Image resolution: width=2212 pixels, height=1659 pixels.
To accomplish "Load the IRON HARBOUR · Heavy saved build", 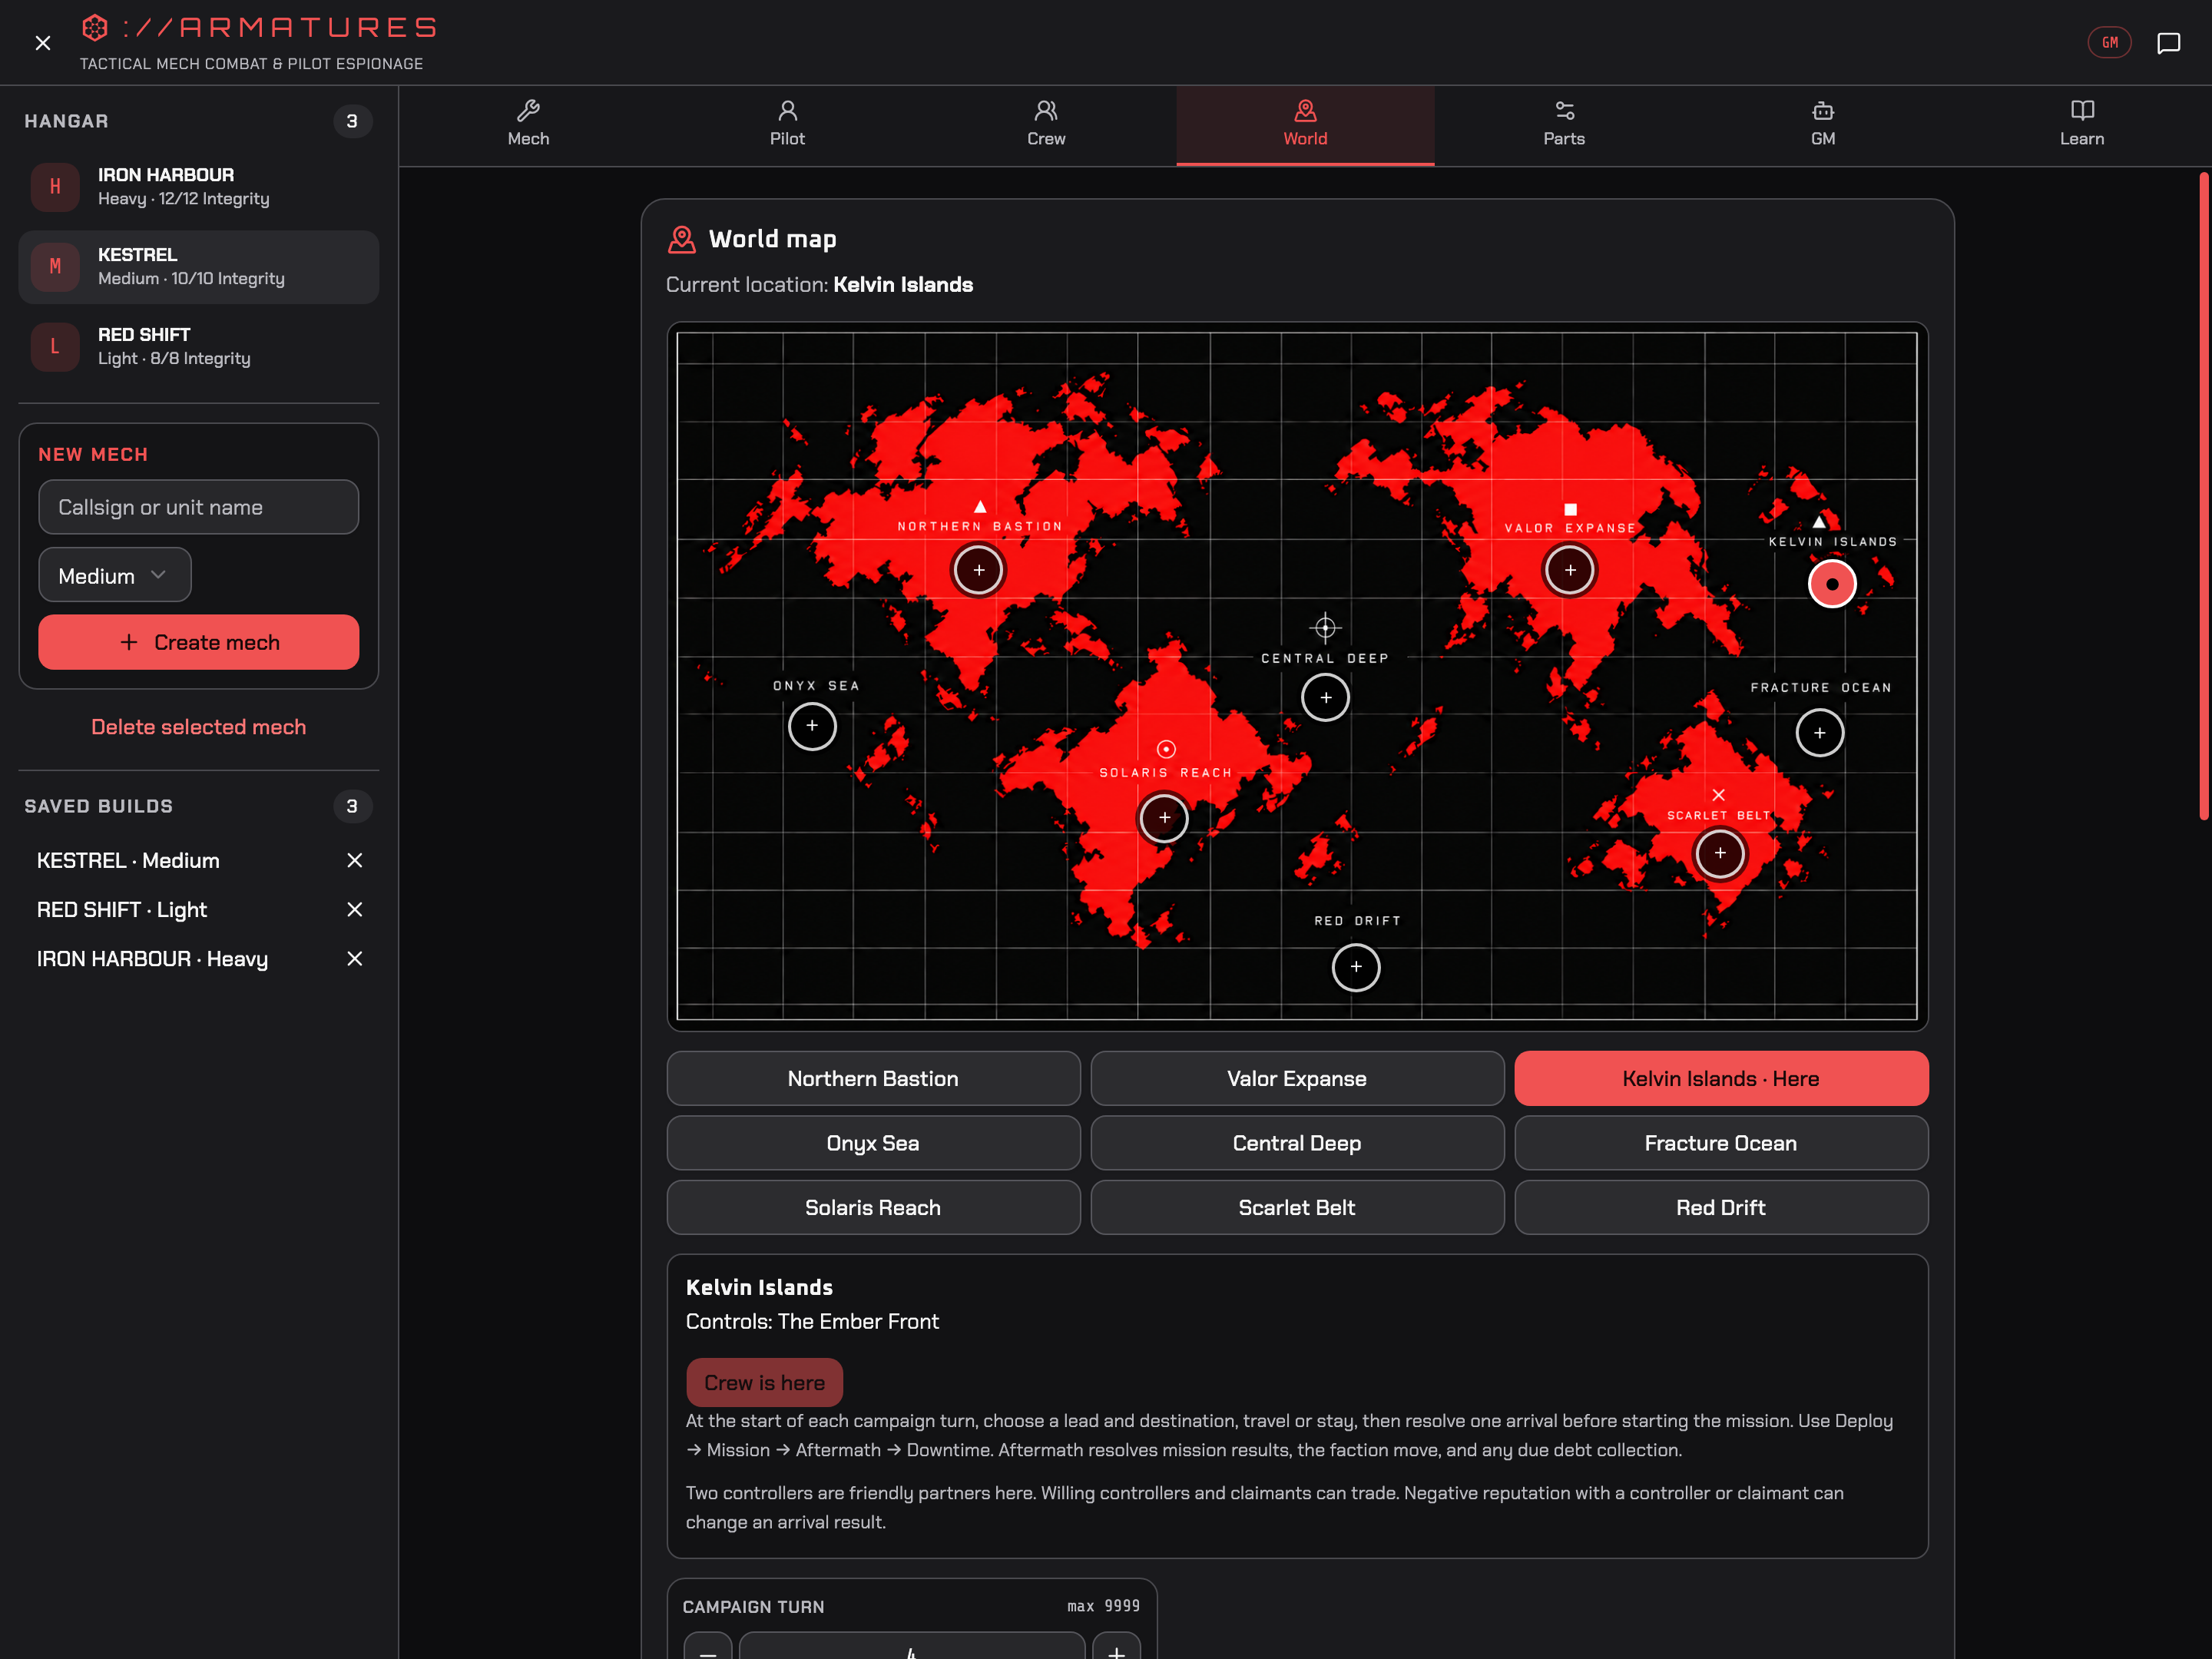I will tap(152, 958).
